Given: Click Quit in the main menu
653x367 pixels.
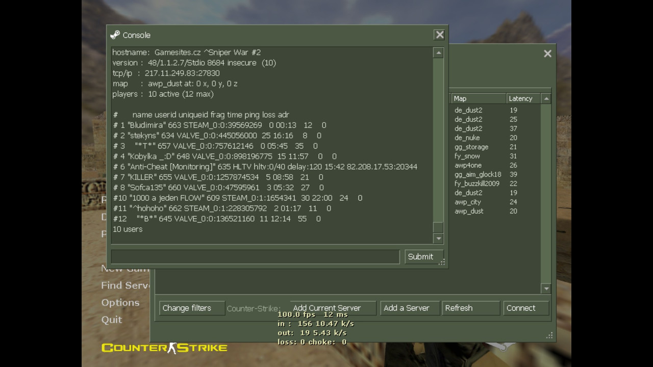Looking at the screenshot, I should 111,320.
